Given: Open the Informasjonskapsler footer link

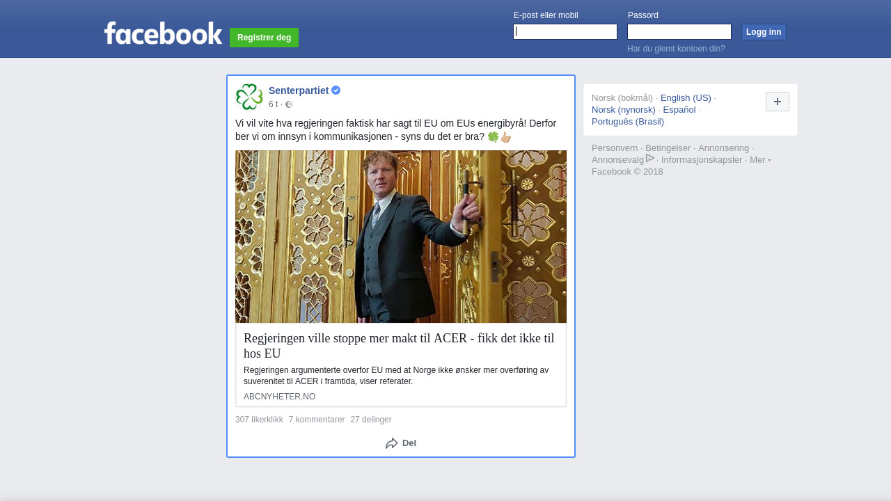Looking at the screenshot, I should click(x=702, y=160).
